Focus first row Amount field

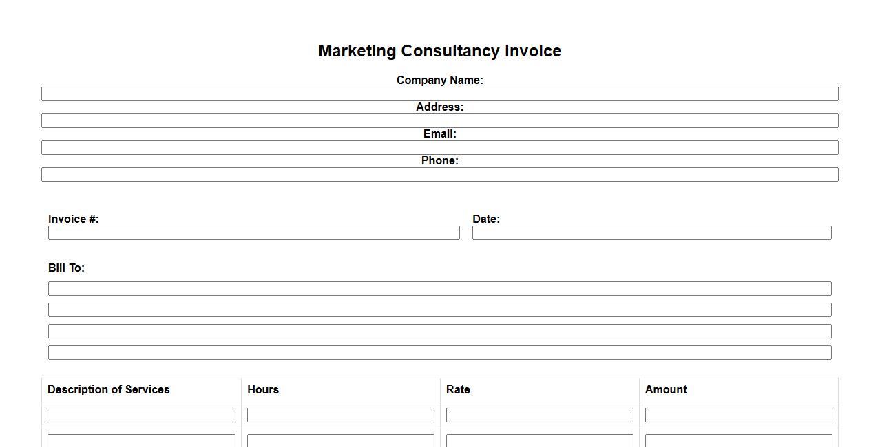point(738,415)
